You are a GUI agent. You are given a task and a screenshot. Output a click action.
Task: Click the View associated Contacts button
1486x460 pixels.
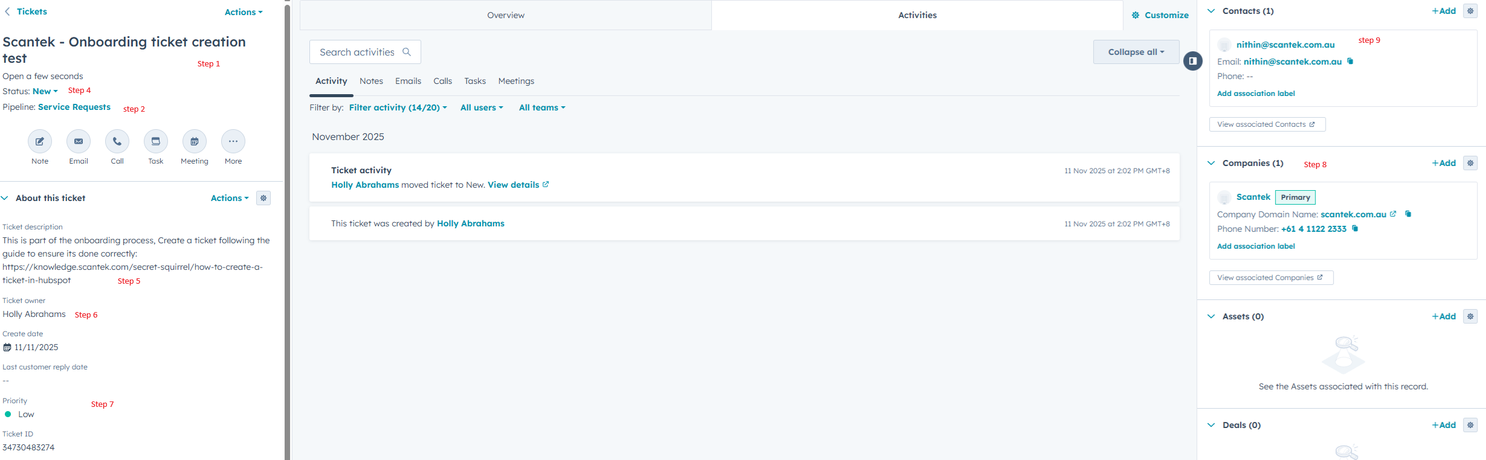pos(1267,124)
